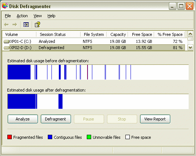
Task: Click the volume list scroll down arrow
Action: tap(190, 48)
